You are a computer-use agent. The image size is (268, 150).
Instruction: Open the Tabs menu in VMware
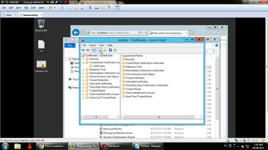(33, 7)
